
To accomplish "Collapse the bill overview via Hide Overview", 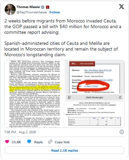I will coord(86,64).
